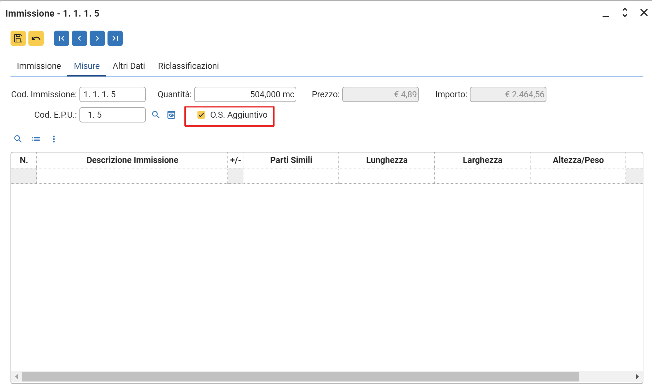
Task: Go to first record navigation button
Action: (62, 38)
